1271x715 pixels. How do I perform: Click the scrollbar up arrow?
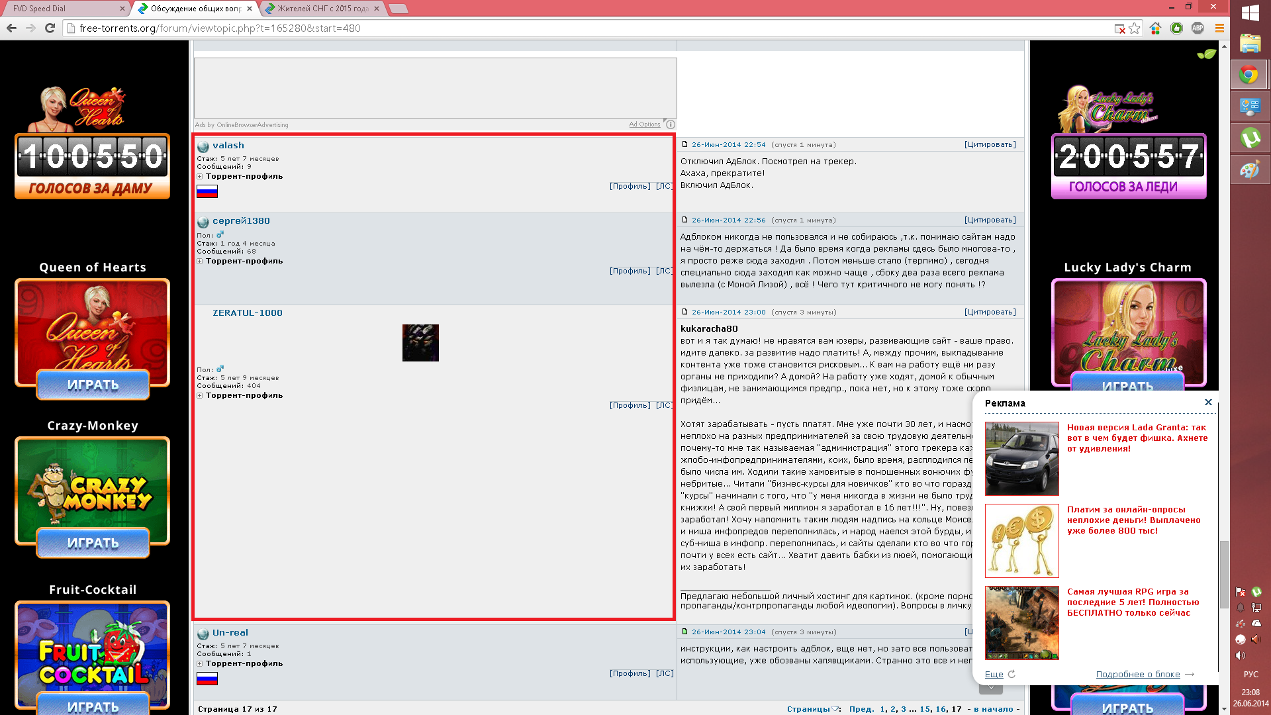pos(1224,46)
